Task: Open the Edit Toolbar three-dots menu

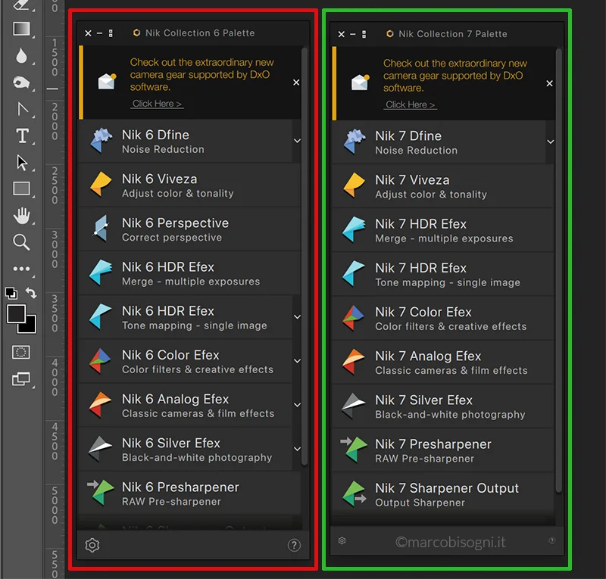Action: [x=21, y=269]
